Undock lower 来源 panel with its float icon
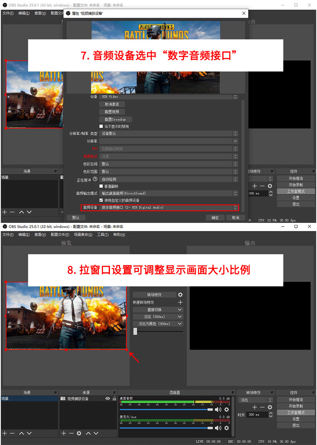317x445 pixels. (x=114, y=393)
